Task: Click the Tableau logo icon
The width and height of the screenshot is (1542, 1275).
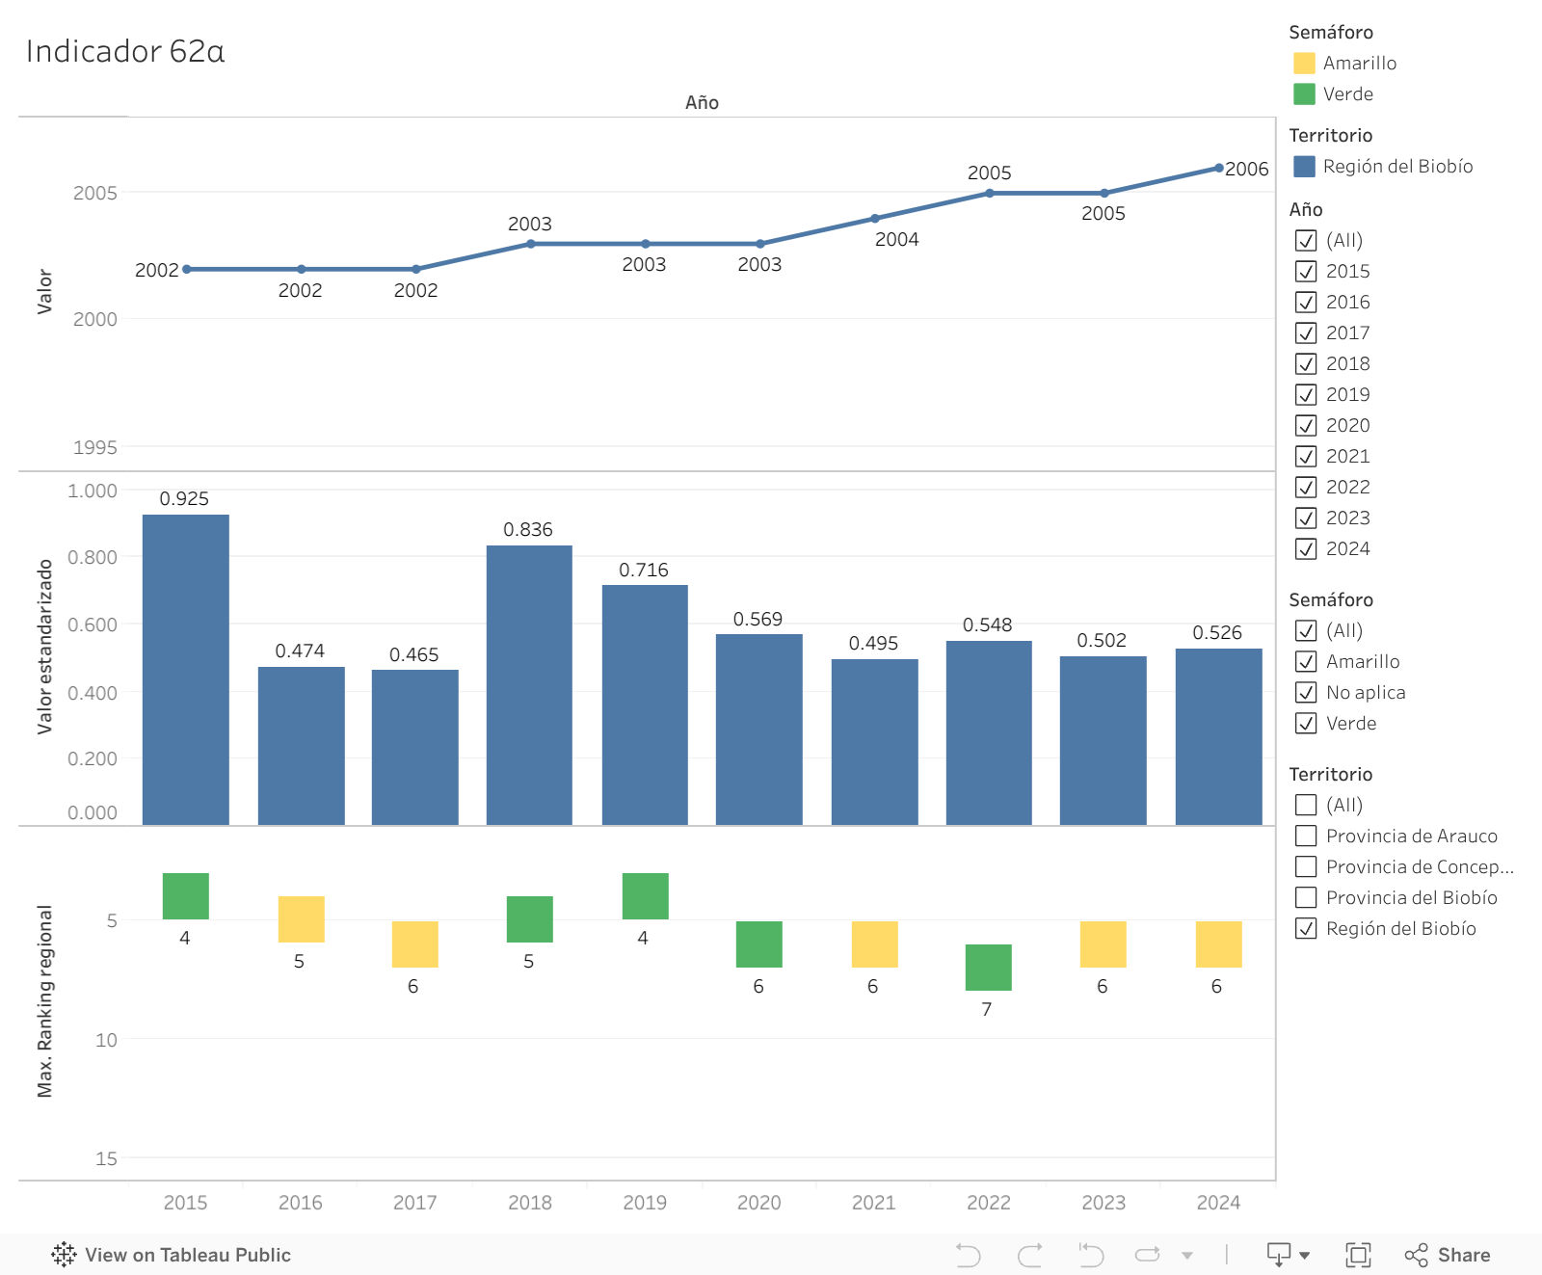Action: tap(64, 1255)
